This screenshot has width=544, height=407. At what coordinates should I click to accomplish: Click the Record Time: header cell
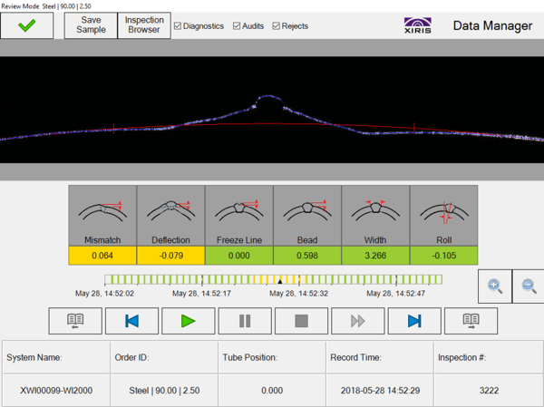(380, 358)
